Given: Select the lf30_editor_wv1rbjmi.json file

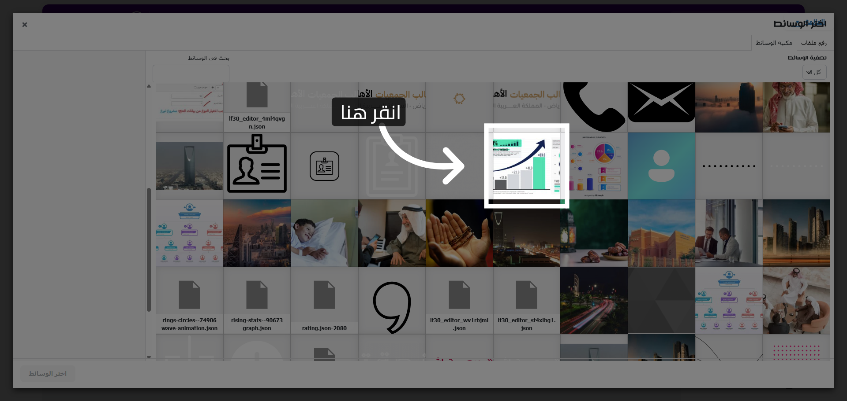Looking at the screenshot, I should click(459, 301).
